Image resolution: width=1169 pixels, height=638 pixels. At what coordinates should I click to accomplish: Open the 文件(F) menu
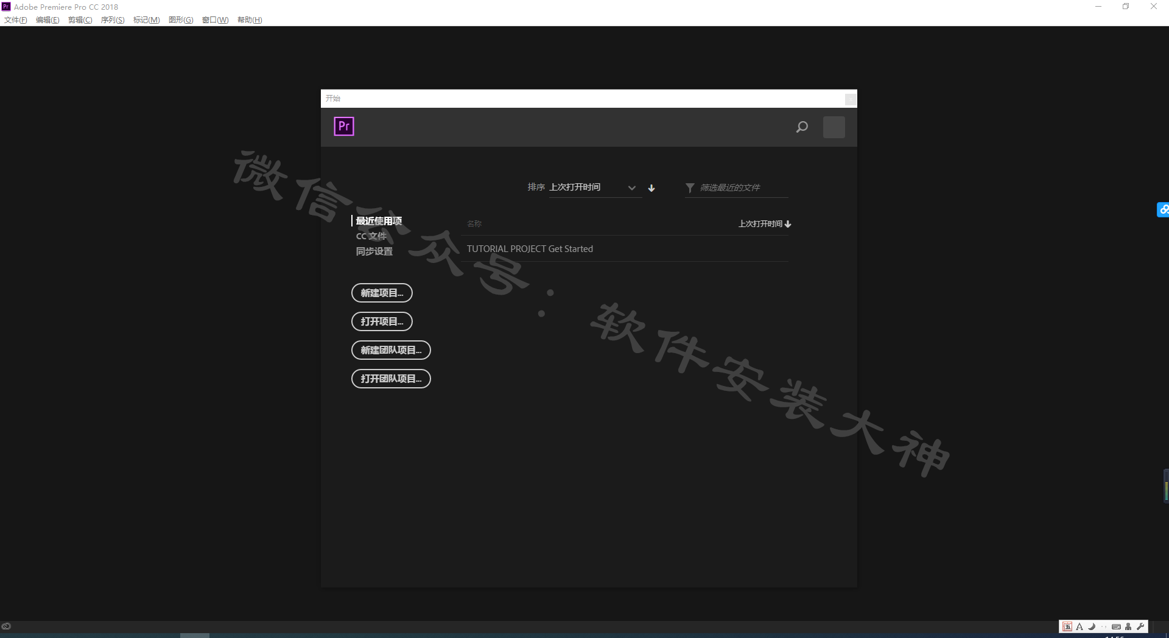[x=16, y=19]
